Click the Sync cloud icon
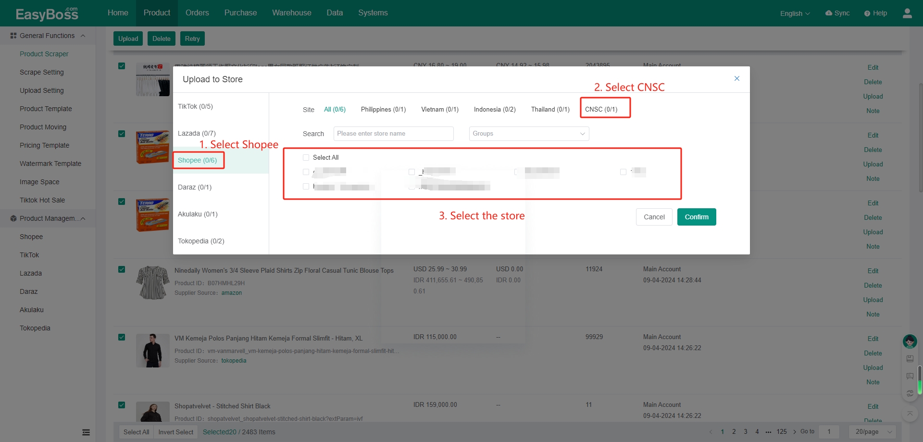 (x=829, y=13)
